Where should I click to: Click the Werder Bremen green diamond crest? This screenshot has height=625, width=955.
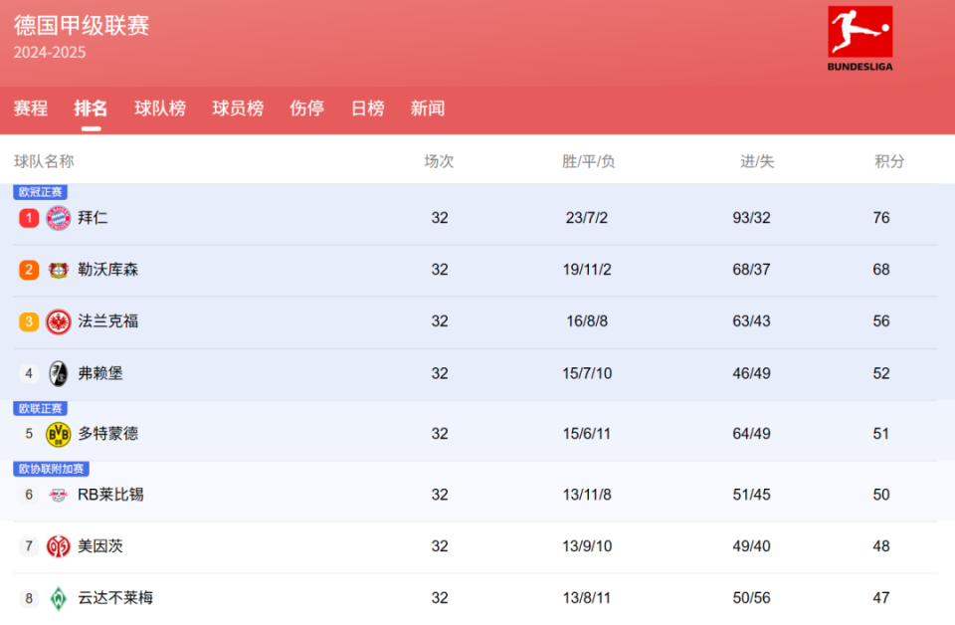(x=59, y=598)
